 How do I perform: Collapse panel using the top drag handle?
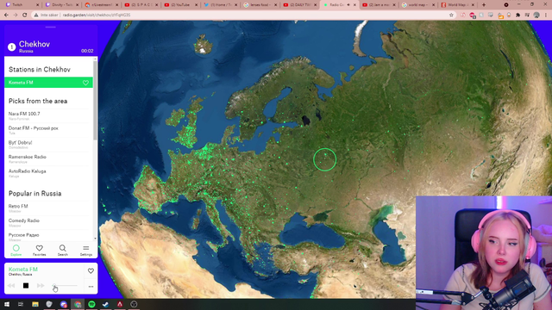pyautogui.click(x=50, y=27)
